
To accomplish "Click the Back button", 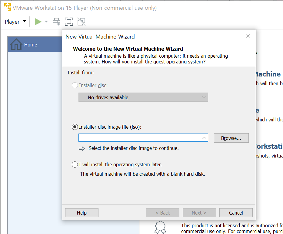I will [163, 213].
